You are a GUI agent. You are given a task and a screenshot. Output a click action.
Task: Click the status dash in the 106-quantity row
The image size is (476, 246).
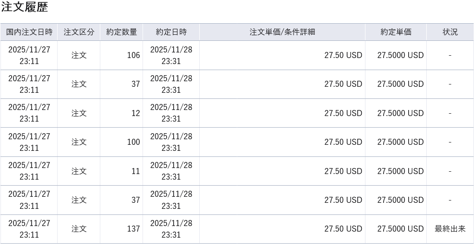(x=450, y=55)
